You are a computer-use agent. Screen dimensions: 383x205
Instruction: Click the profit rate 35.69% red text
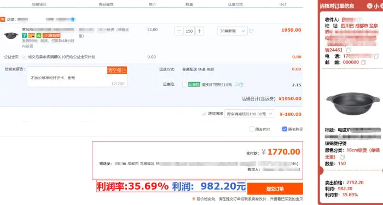coord(132,186)
